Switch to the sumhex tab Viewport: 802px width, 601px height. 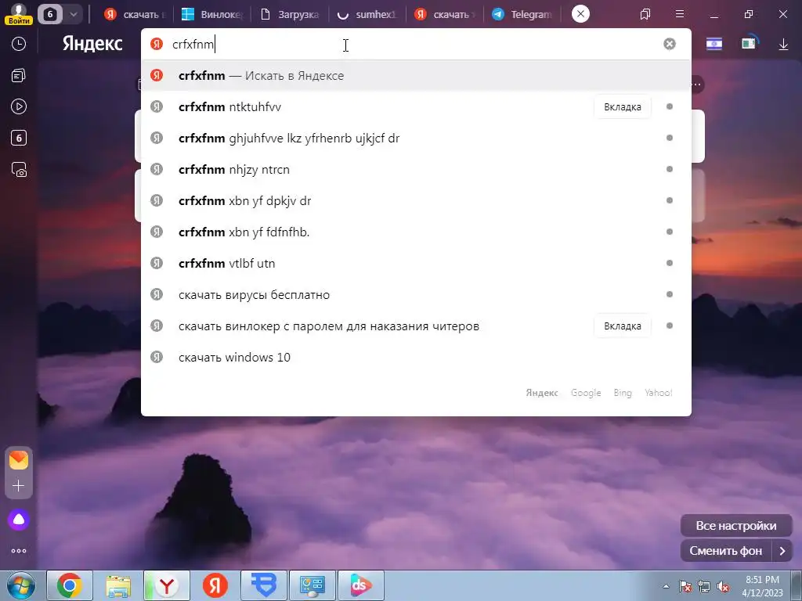pos(367,14)
